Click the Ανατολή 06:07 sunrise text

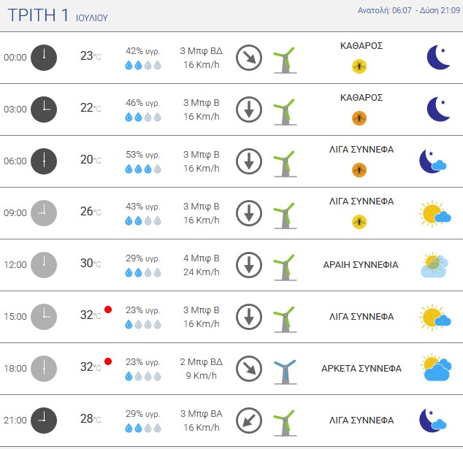pos(384,10)
